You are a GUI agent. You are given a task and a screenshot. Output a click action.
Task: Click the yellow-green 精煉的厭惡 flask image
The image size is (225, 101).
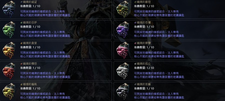coord(123,9)
